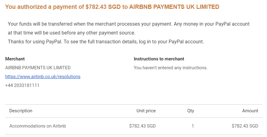Click AIRBNB PAYMENTS UK LIMITED under Merchant
This screenshot has height=137, width=267.
point(38,68)
